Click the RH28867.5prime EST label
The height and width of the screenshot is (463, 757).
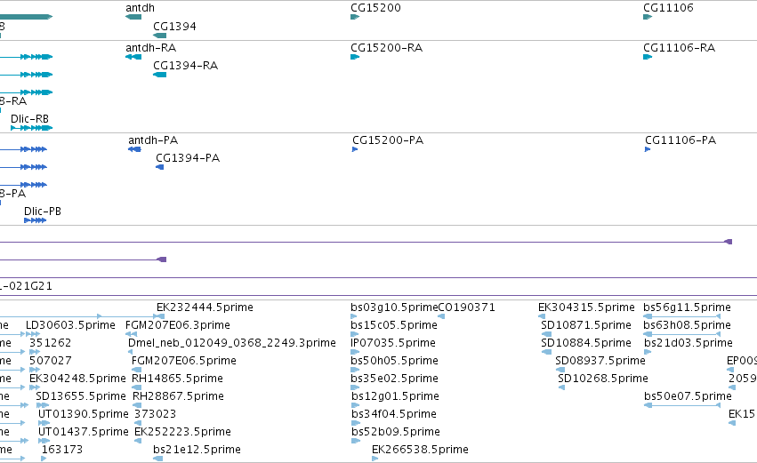[x=178, y=396]
